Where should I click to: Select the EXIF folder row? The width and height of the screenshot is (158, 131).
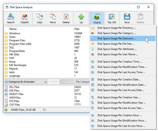(x=47, y=58)
